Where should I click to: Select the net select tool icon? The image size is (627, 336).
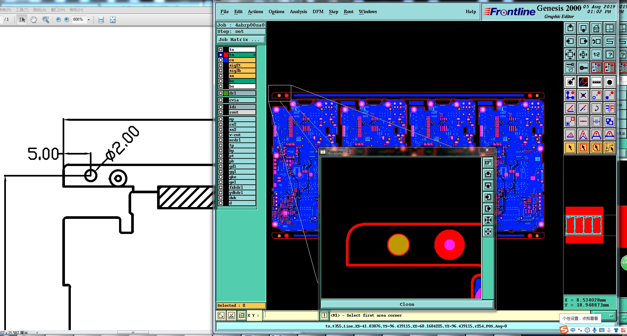(610, 148)
